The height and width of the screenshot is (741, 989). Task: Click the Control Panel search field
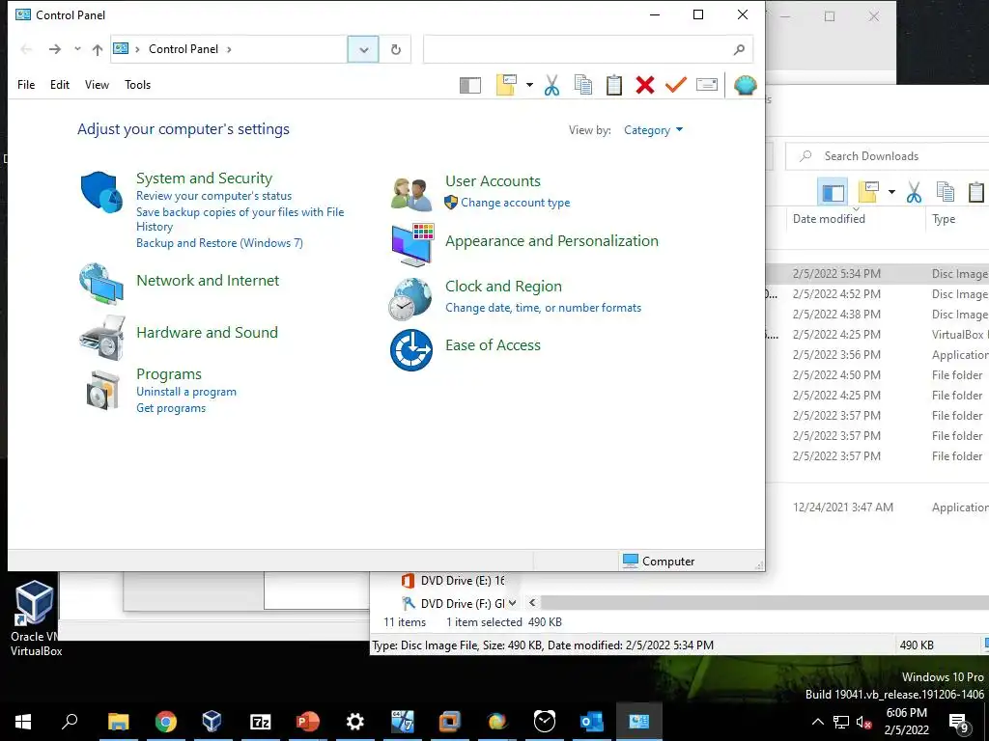click(x=588, y=49)
